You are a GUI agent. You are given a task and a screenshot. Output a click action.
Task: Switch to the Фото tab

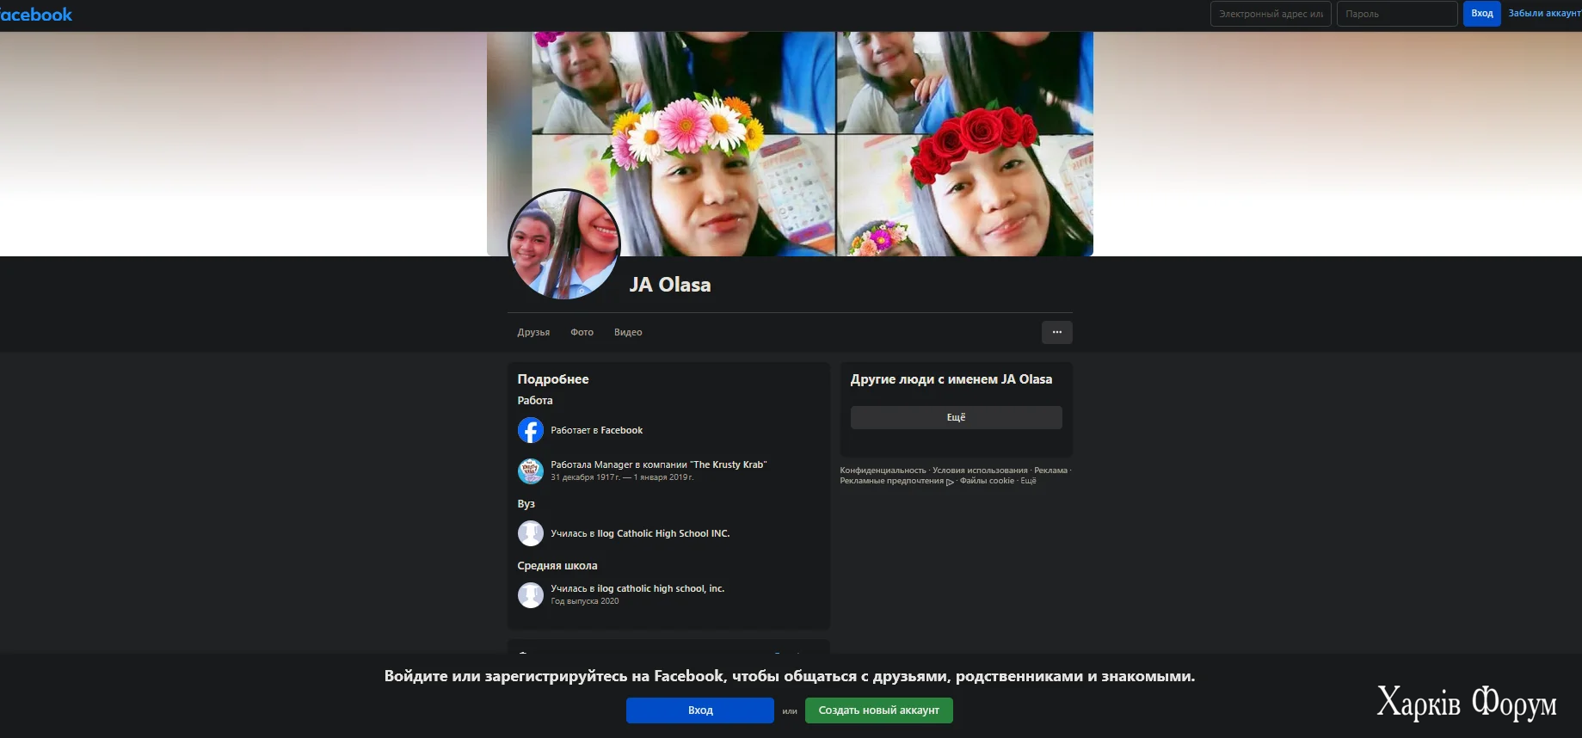point(582,332)
